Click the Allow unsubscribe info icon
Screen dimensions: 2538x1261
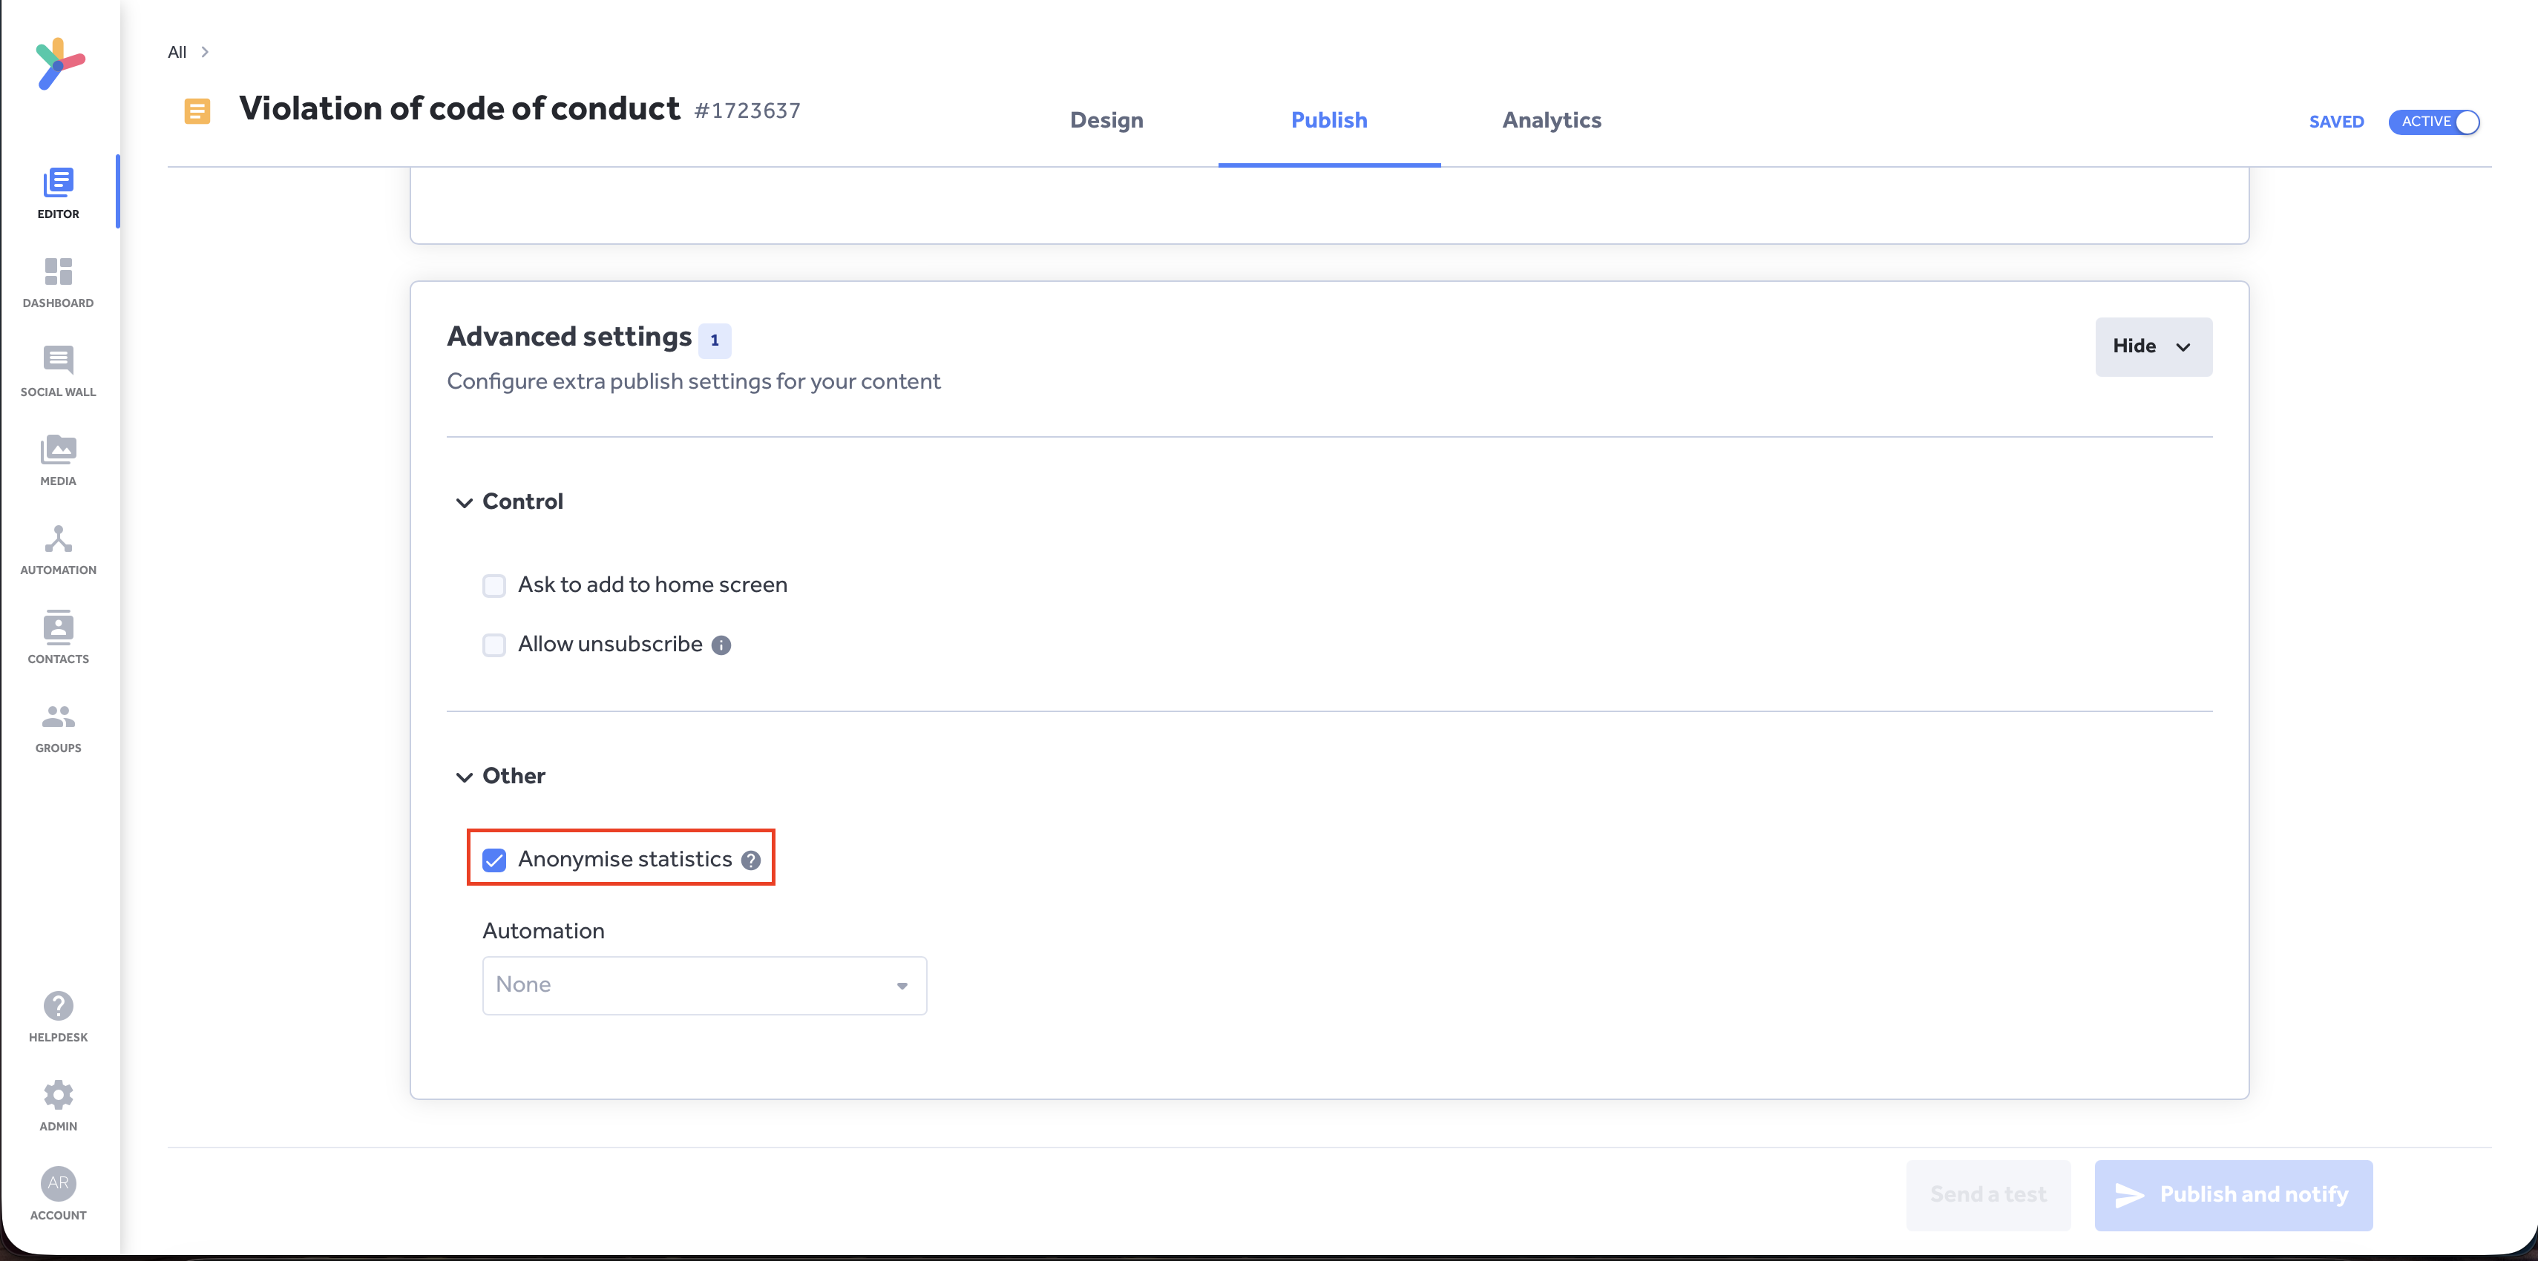coord(721,645)
